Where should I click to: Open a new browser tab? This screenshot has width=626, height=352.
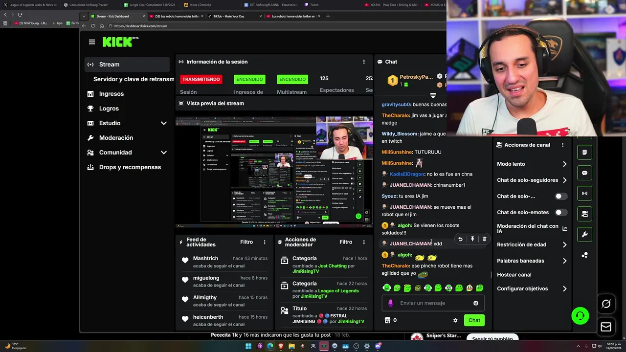[x=328, y=16]
